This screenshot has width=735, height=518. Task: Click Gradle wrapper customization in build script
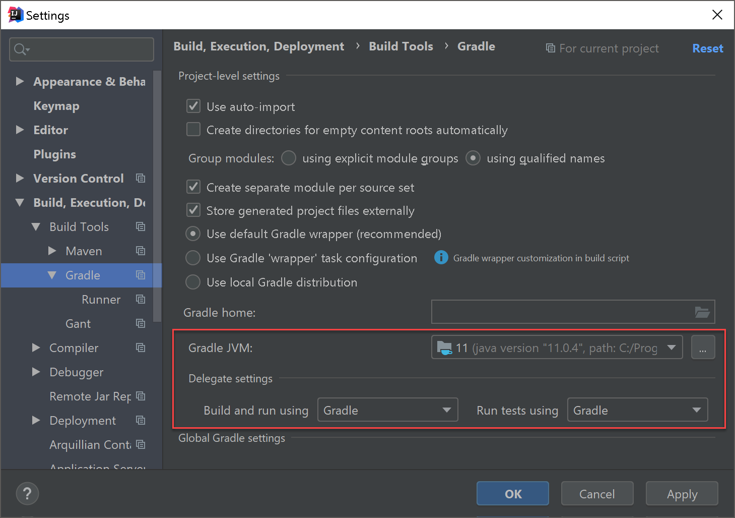541,258
